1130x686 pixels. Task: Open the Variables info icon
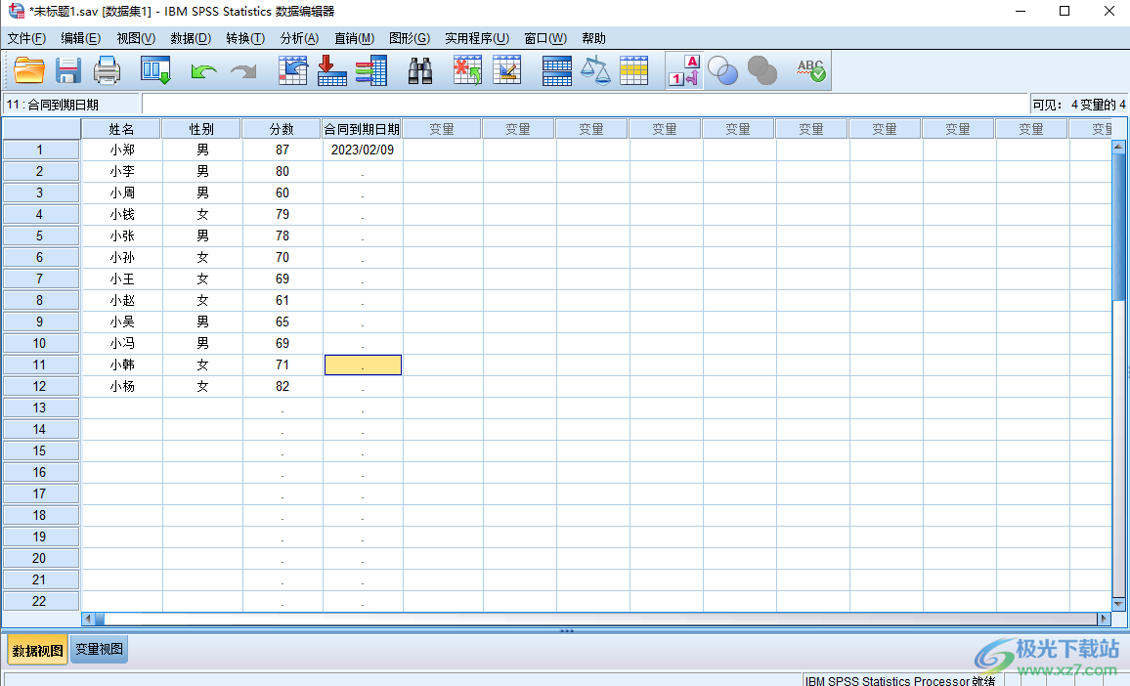(371, 70)
